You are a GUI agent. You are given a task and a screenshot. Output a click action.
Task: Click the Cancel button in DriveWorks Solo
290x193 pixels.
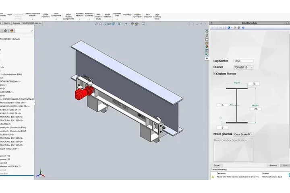pos(217,166)
